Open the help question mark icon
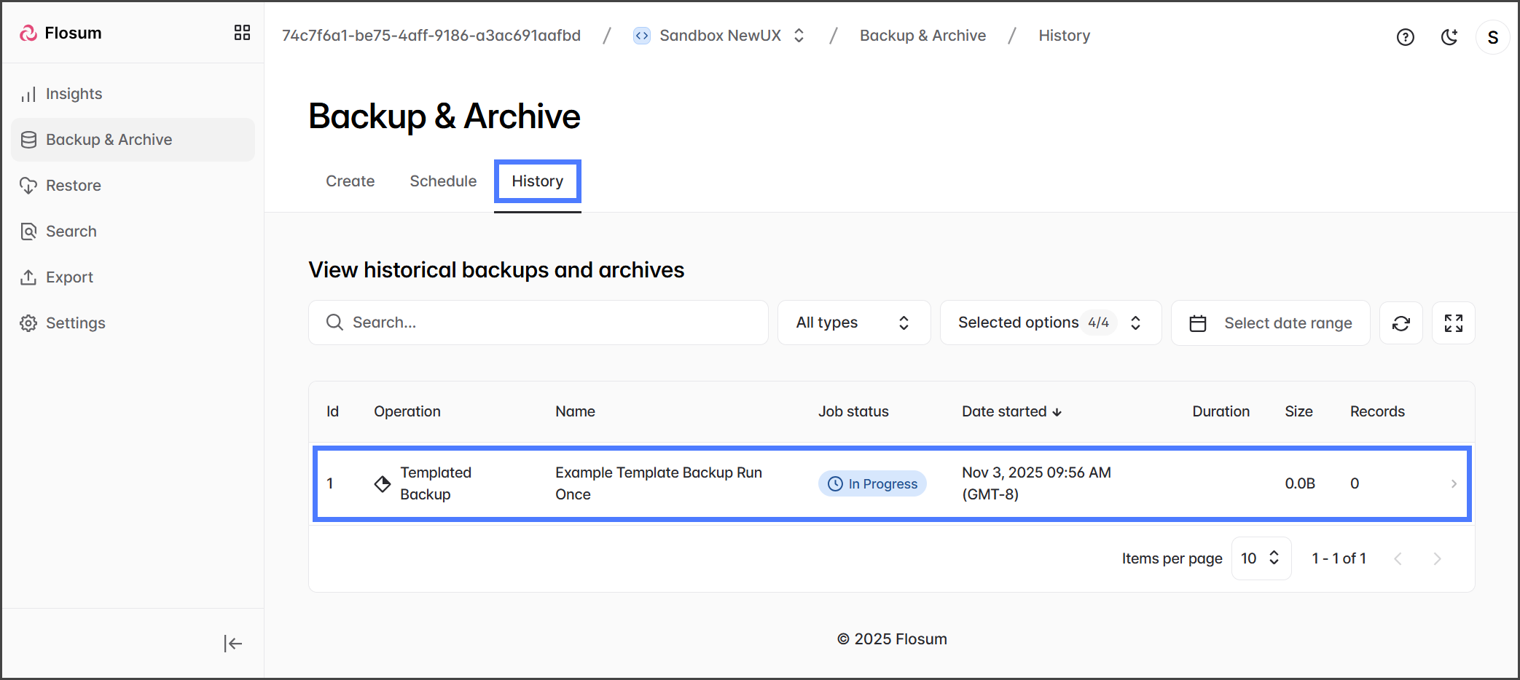1520x680 pixels. click(x=1405, y=37)
